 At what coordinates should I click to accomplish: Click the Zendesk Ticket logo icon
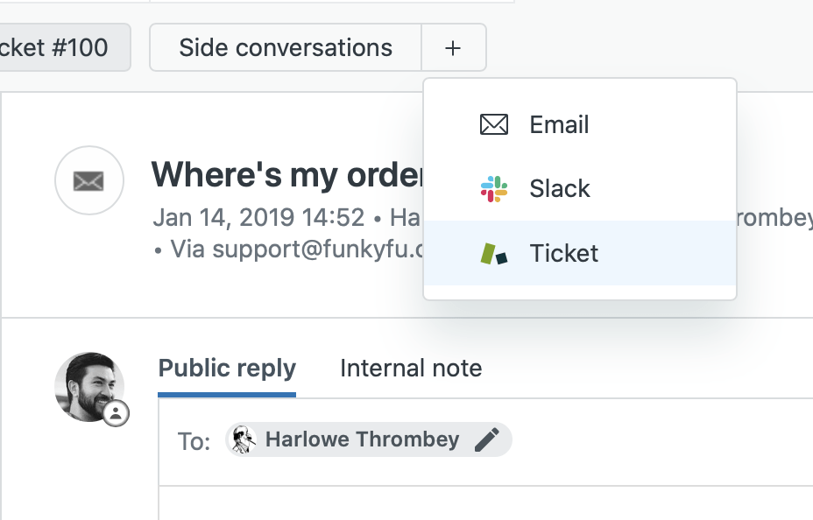[x=493, y=254]
